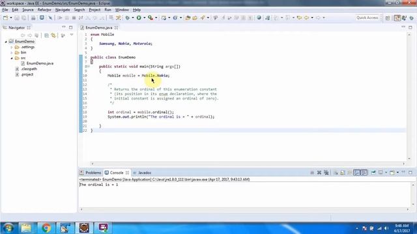Click the Open Type folder toolbar icon

(188, 18)
